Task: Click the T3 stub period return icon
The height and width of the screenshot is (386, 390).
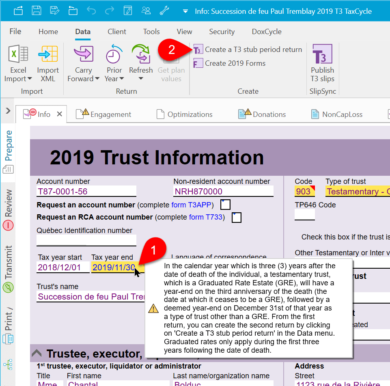Action: [x=198, y=50]
